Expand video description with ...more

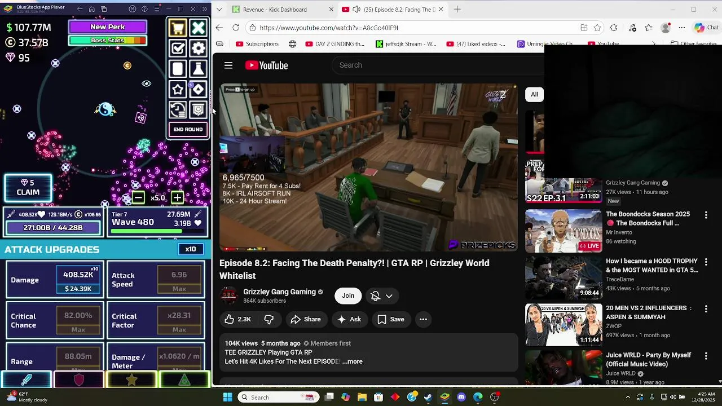[353, 361]
